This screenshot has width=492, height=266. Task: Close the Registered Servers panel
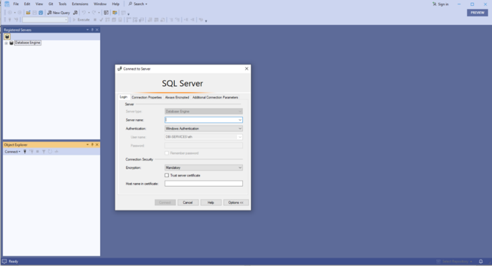pos(97,29)
